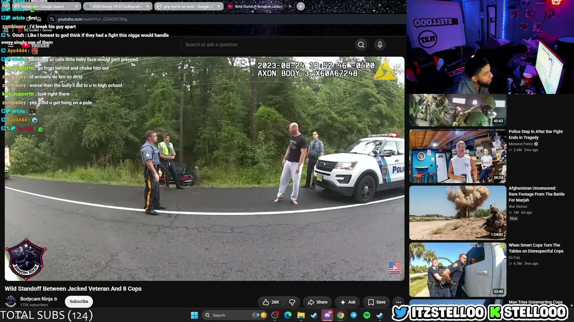
Task: Open Spotify from the taskbar
Action: point(367,315)
